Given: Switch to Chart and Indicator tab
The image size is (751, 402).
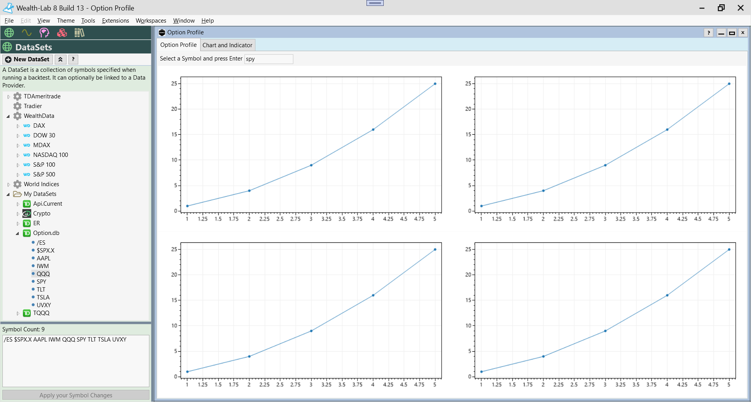Looking at the screenshot, I should click(x=227, y=45).
